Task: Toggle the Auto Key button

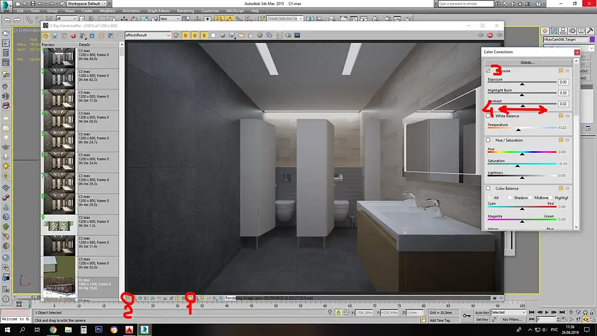Action: 482,313
